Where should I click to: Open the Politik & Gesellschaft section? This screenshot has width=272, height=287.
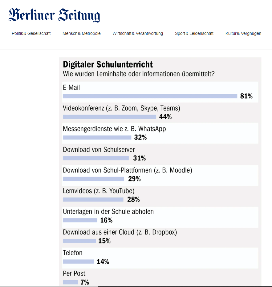(x=31, y=33)
